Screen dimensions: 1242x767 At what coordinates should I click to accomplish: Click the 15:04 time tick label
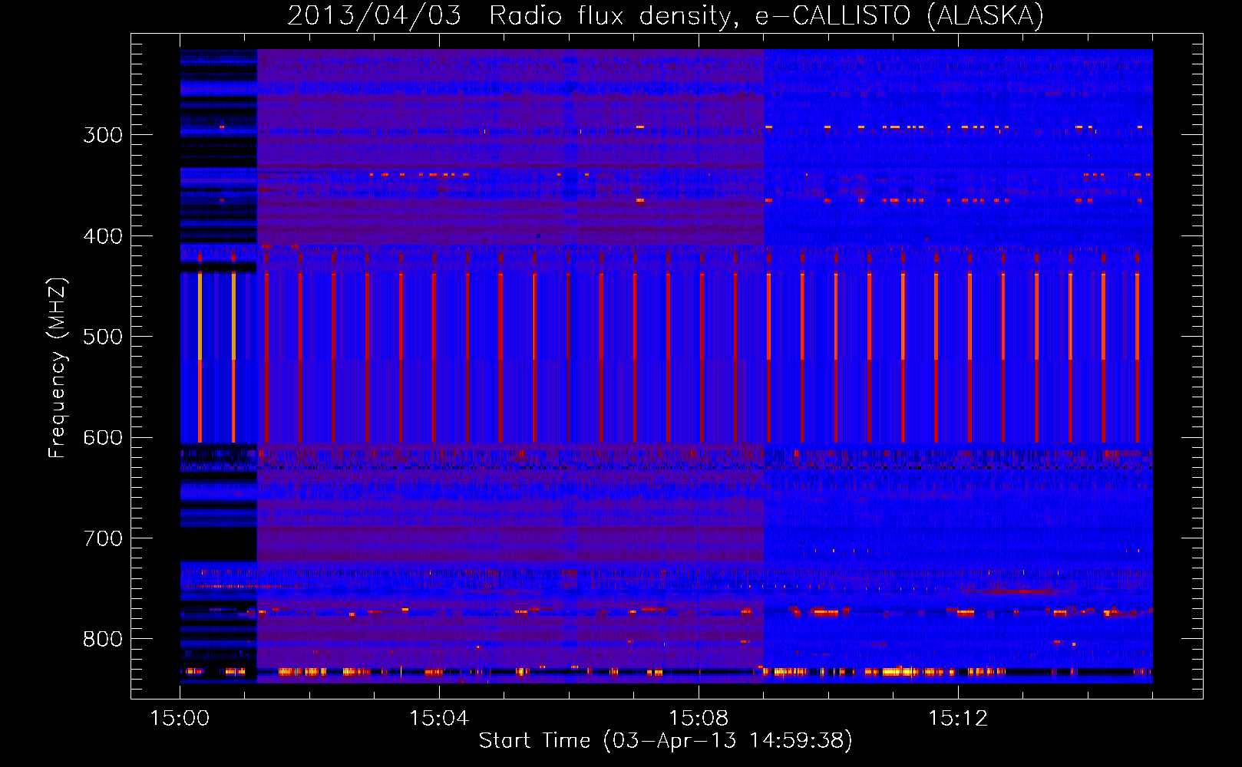click(x=439, y=719)
